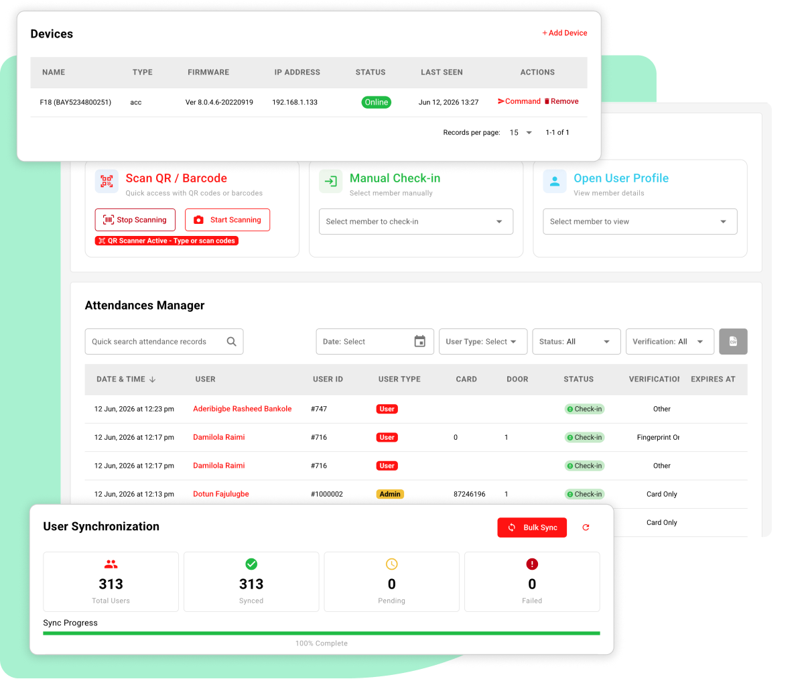Export attendance records as CSV
This screenshot has width=804, height=679.
coord(733,341)
